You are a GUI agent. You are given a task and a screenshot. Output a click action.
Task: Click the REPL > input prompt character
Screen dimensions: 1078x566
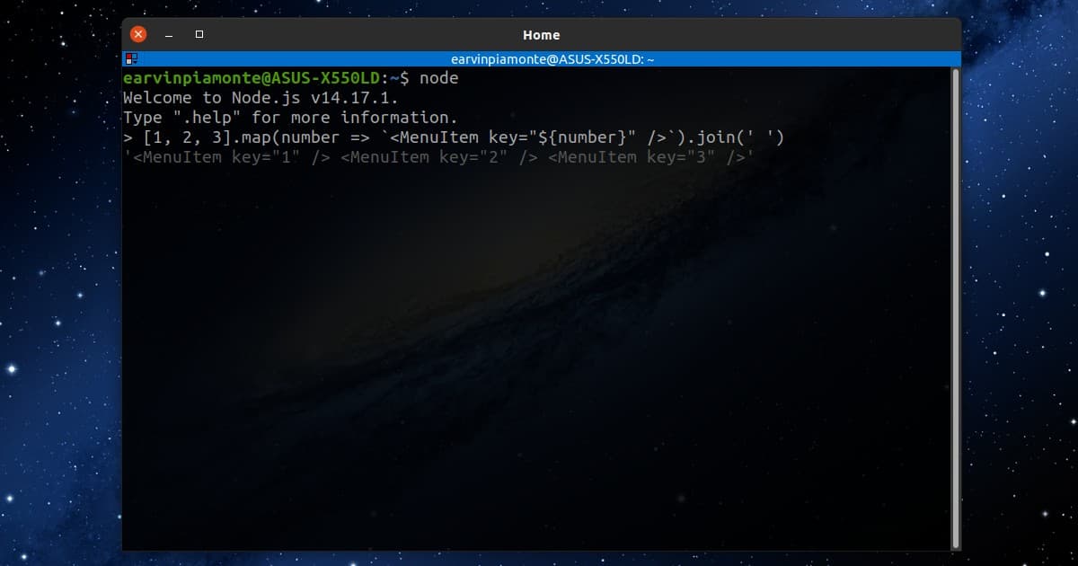128,137
